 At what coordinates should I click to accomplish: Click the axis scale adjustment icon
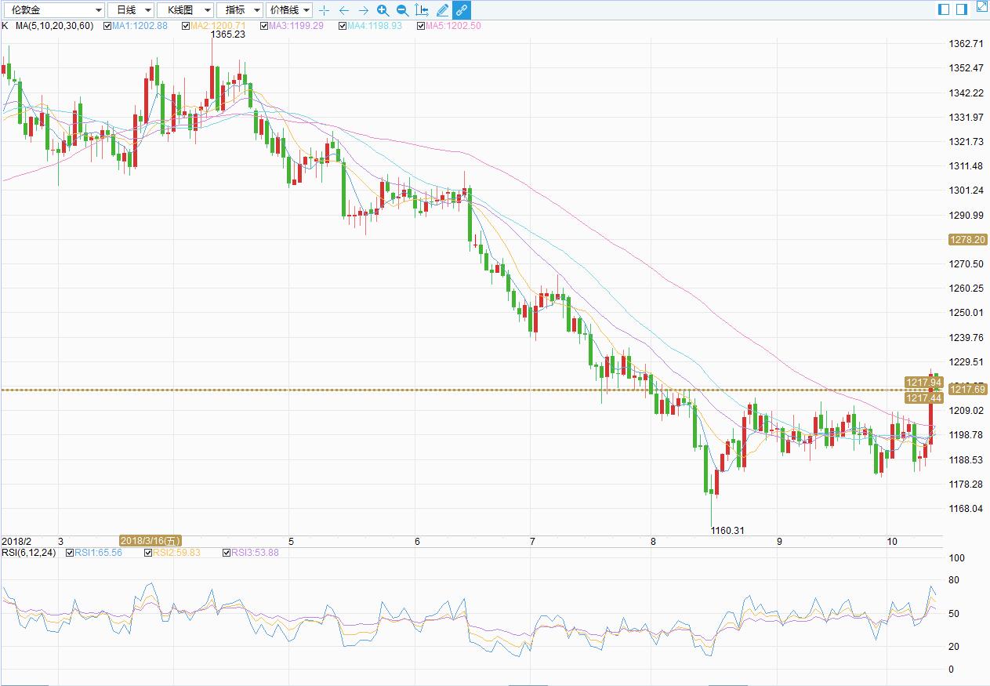click(x=422, y=10)
